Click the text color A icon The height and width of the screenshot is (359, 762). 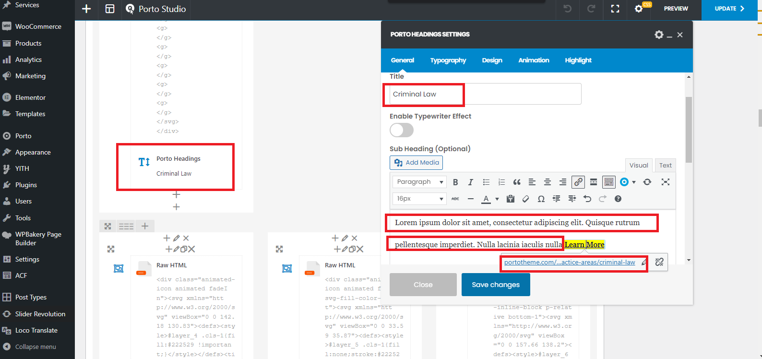(486, 199)
